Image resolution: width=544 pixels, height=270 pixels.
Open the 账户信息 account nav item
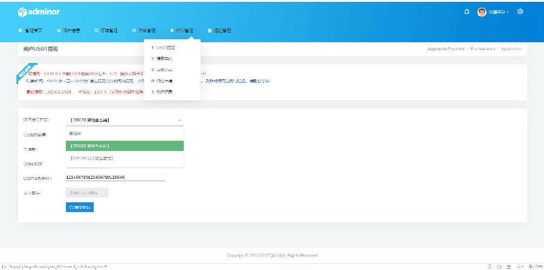click(x=68, y=30)
